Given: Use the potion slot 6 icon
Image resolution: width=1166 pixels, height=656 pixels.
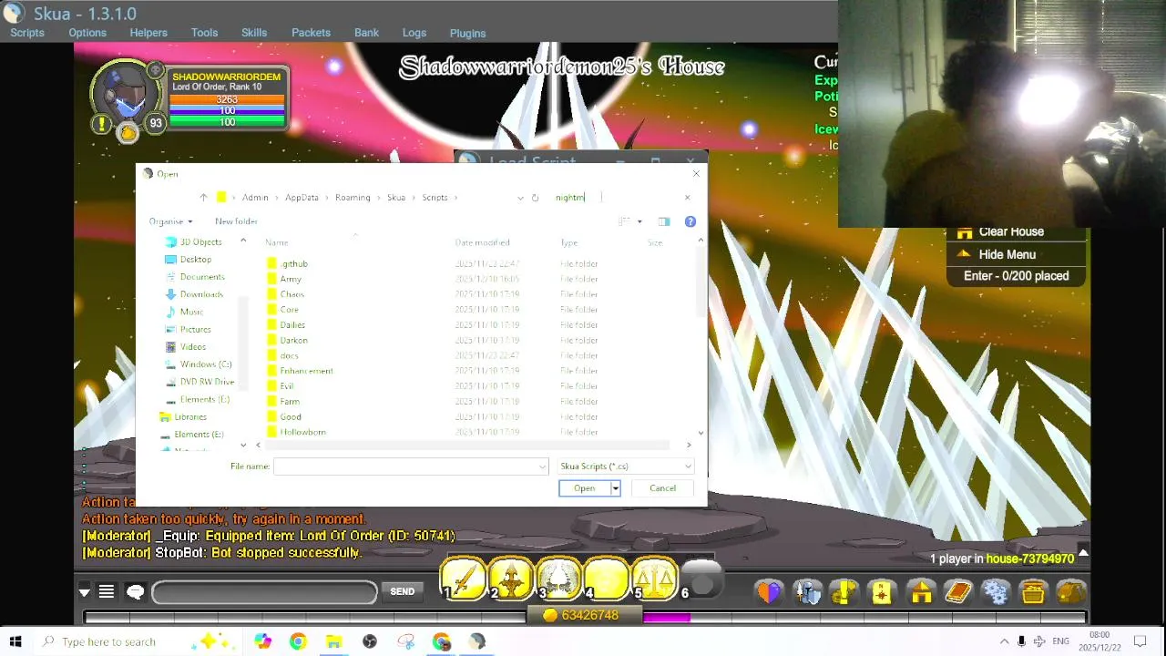Looking at the screenshot, I should (x=701, y=580).
